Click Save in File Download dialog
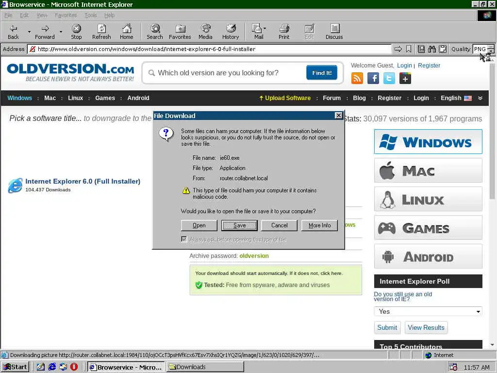Viewport: 497px width, 373px height. [239, 225]
